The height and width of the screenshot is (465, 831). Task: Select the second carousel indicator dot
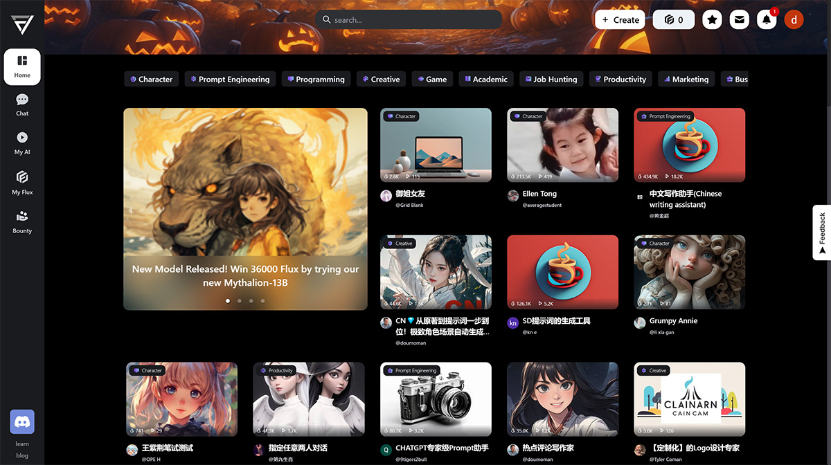tap(239, 301)
